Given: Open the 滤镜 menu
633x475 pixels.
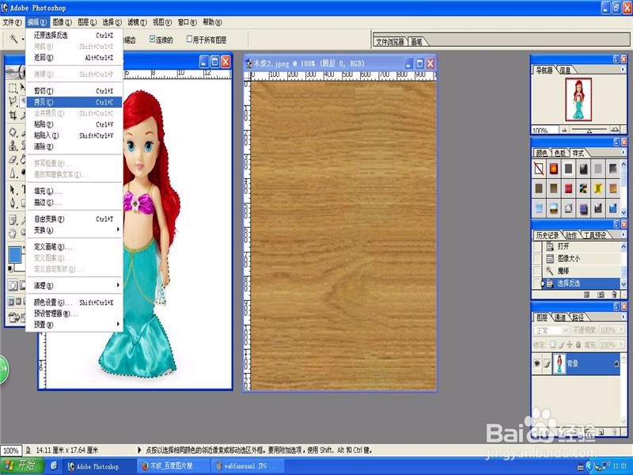Looking at the screenshot, I should click(137, 22).
